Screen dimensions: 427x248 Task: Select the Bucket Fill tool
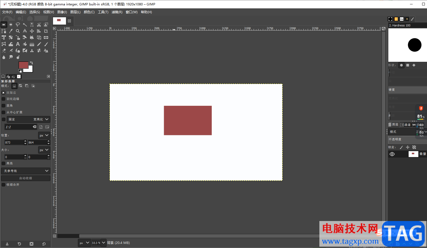point(25,44)
